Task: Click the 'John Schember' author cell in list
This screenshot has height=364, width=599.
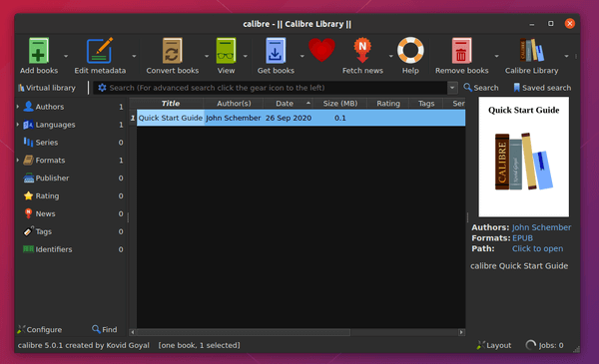Action: tap(234, 118)
